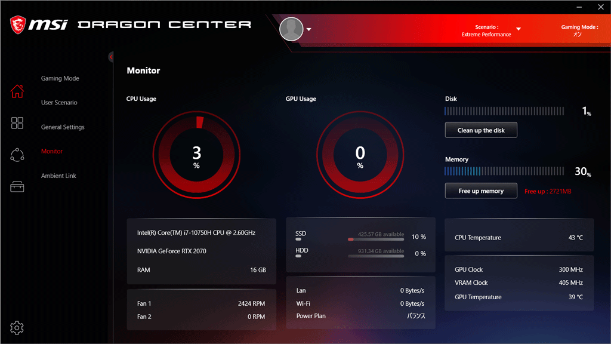Click CPU Temperature 43 °C value
This screenshot has width=611, height=344.
coord(576,238)
